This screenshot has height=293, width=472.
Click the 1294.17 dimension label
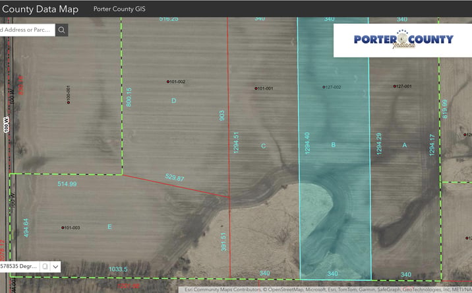[432, 145]
